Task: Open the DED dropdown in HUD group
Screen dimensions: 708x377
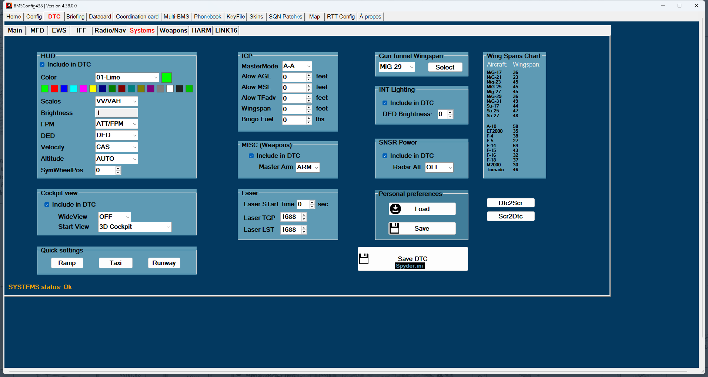Action: [x=117, y=135]
